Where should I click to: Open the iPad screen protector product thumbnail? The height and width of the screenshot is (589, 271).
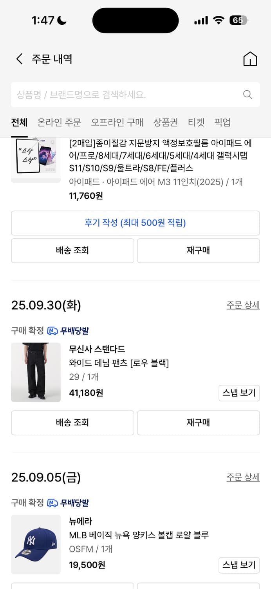[x=36, y=159]
